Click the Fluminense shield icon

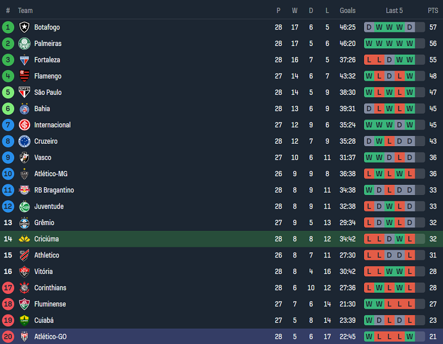coord(24,304)
